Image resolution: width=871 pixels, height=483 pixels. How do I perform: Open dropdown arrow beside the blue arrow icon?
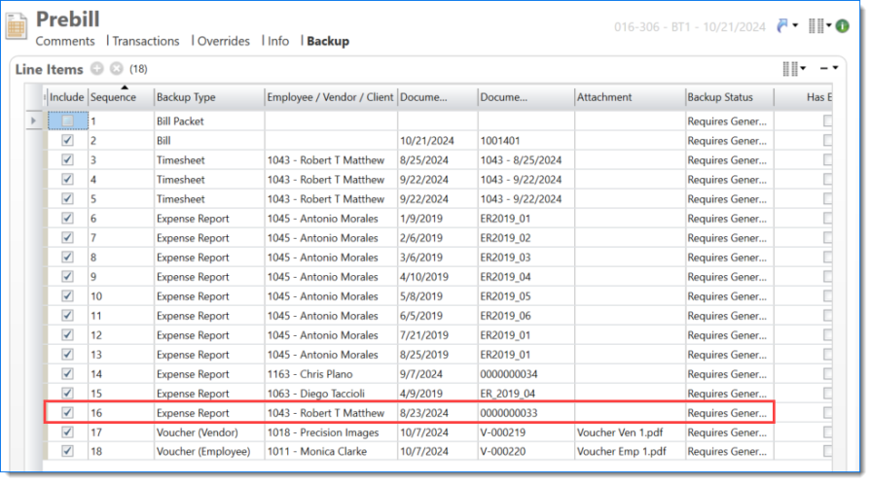click(x=797, y=26)
